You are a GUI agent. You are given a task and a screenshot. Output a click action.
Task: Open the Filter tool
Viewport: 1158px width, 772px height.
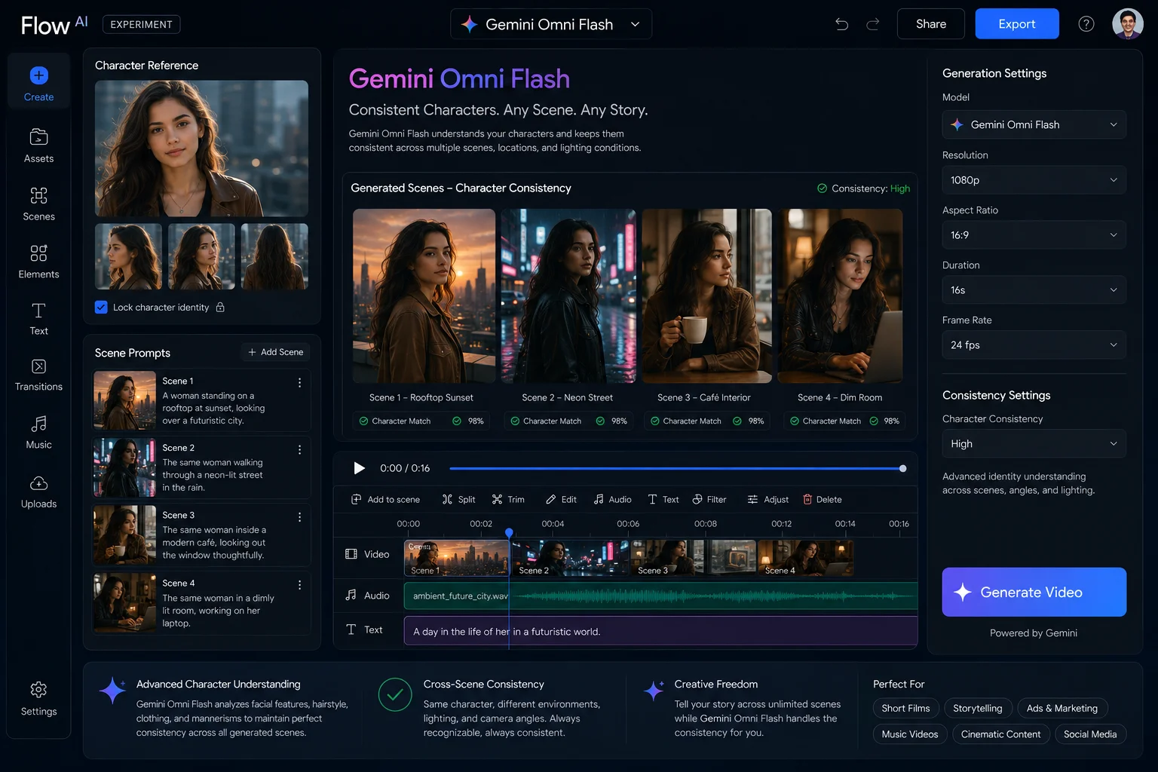tap(709, 499)
